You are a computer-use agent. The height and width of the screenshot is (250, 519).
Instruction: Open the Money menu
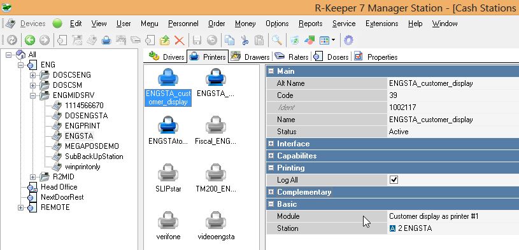245,24
